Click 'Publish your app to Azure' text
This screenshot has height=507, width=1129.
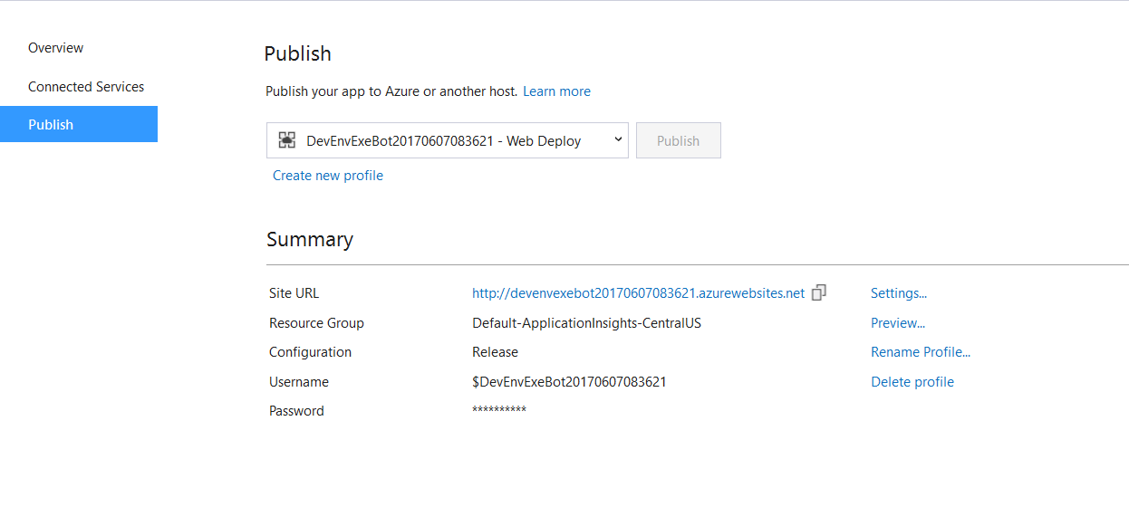[x=391, y=91]
